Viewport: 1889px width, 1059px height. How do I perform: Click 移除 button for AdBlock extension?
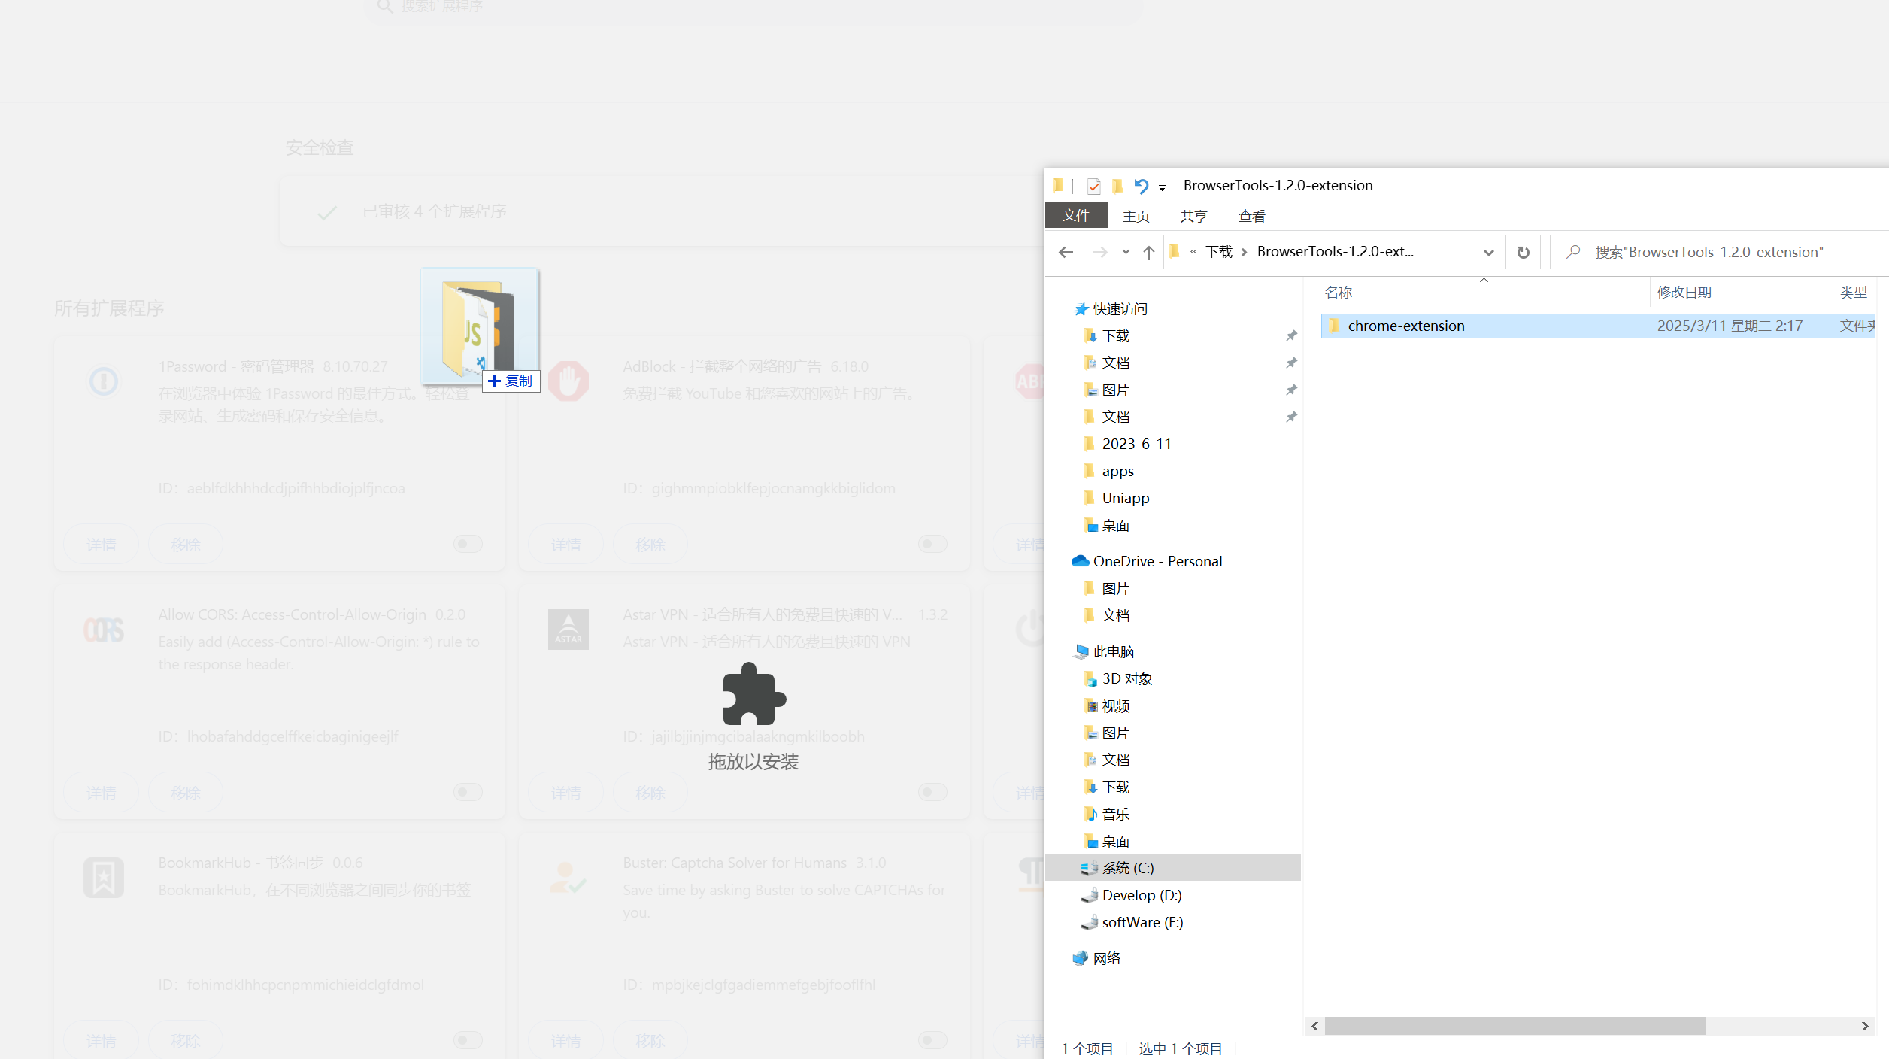pyautogui.click(x=650, y=545)
